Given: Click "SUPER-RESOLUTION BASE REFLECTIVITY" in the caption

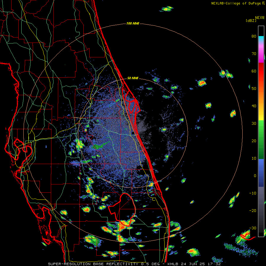Looking at the screenshot, I should [93, 264].
